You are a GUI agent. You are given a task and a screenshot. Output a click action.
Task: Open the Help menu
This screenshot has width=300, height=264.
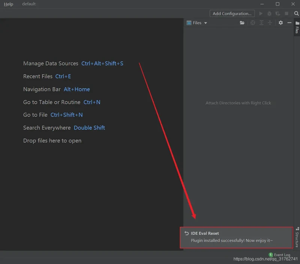click(x=8, y=4)
